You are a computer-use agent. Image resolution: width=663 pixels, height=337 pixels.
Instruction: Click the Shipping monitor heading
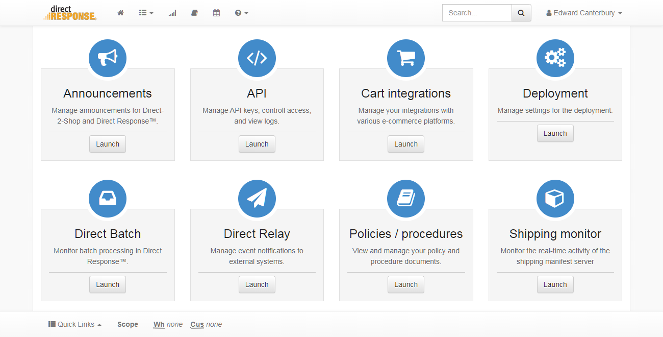pos(555,234)
